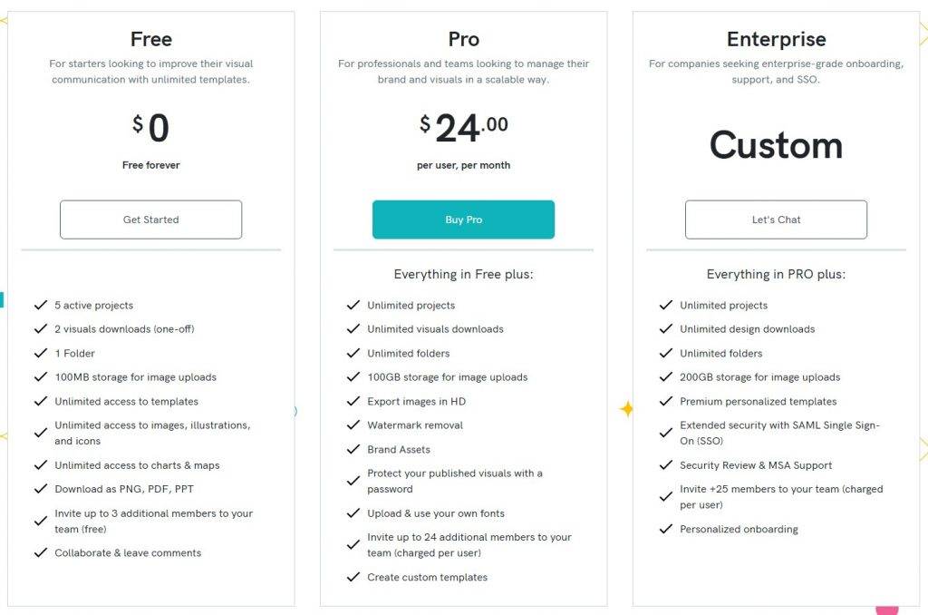The height and width of the screenshot is (615, 928).
Task: Click the Pro plan heading
Action: tap(463, 39)
